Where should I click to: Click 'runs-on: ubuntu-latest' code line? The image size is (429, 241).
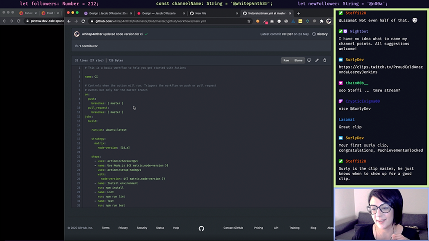(x=109, y=130)
